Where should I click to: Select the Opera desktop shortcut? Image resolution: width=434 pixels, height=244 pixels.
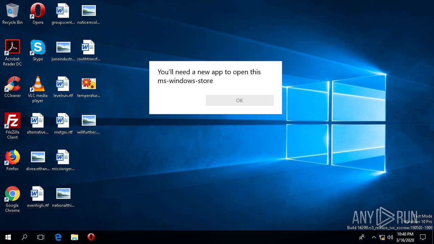38,14
